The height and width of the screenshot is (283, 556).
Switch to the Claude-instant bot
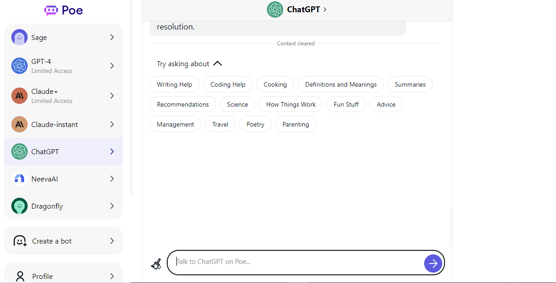[x=63, y=124]
